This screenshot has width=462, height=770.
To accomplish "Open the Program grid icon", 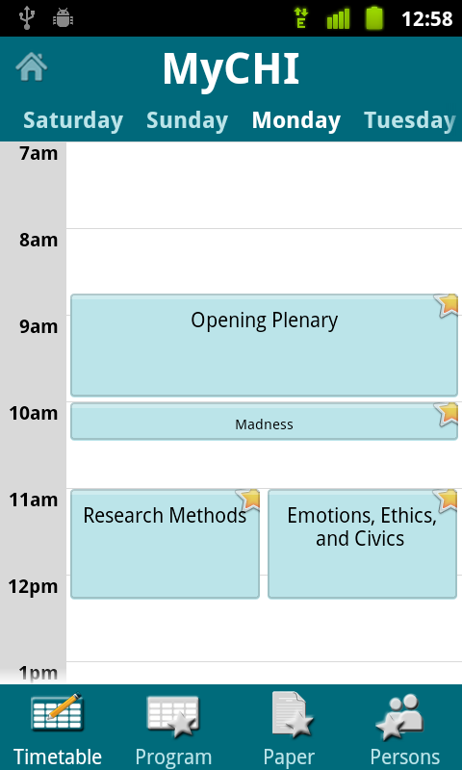I will point(173,716).
